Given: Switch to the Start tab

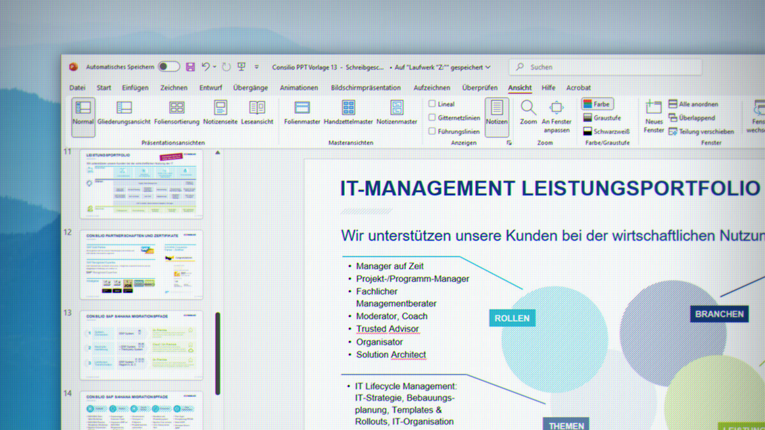Looking at the screenshot, I should pyautogui.click(x=103, y=88).
